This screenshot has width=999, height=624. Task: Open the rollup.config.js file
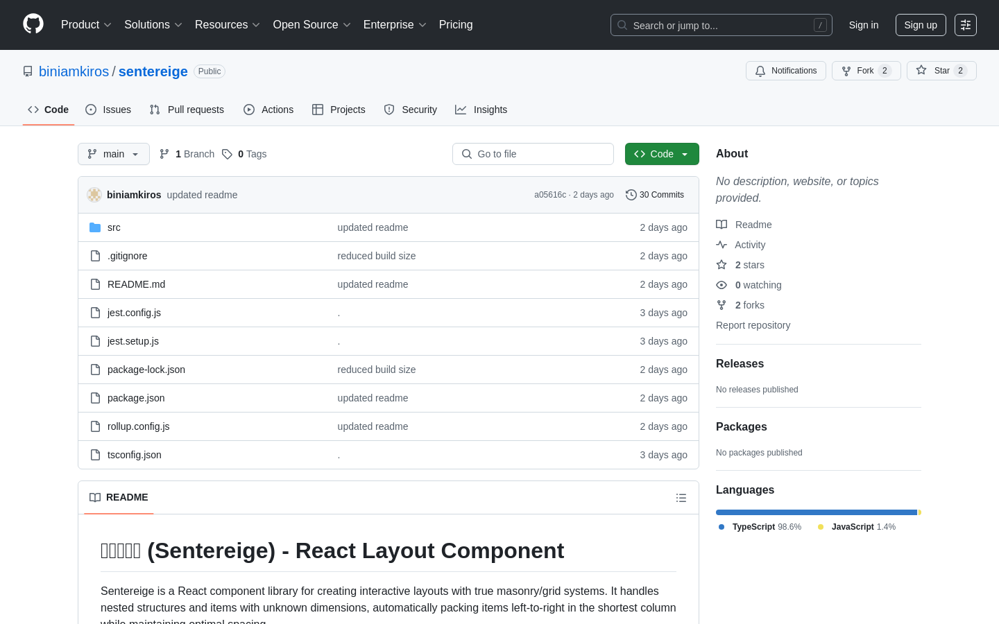click(x=139, y=426)
